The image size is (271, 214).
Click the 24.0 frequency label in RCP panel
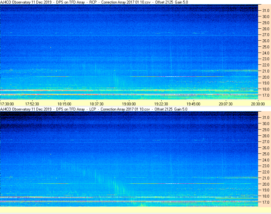pos(266,53)
